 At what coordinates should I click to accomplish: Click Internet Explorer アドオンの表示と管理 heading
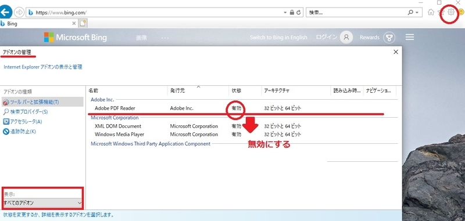click(43, 67)
